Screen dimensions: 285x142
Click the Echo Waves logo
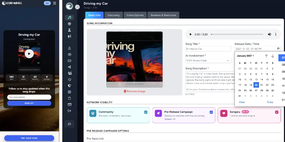tap(12, 3)
